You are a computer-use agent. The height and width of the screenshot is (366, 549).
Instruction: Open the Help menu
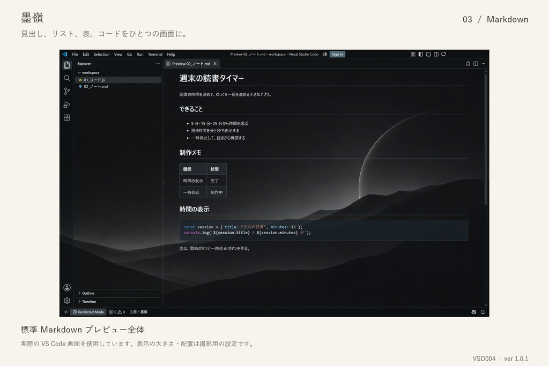(x=171, y=54)
